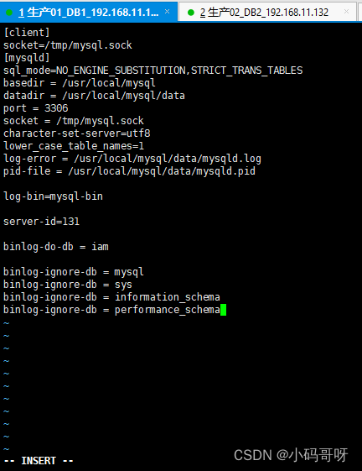Viewport: 362px width, 471px height.
Task: Place cursor on the [client] line
Action: [x=26, y=33]
